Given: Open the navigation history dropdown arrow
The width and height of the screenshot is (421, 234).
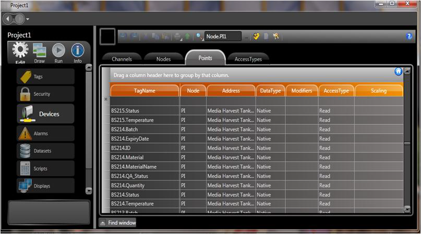Looking at the screenshot, I should pyautogui.click(x=28, y=19).
